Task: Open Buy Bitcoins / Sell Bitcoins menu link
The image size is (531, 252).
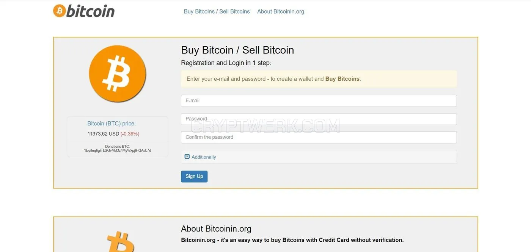Action: (x=217, y=11)
